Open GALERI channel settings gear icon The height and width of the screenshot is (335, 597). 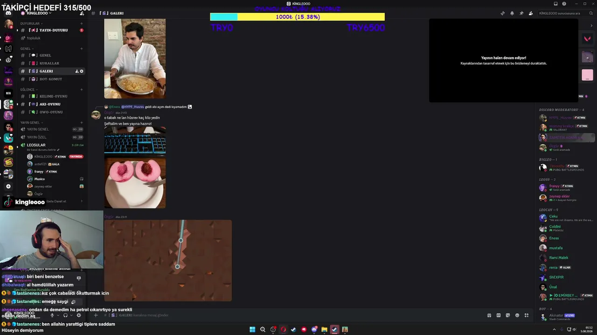point(82,71)
